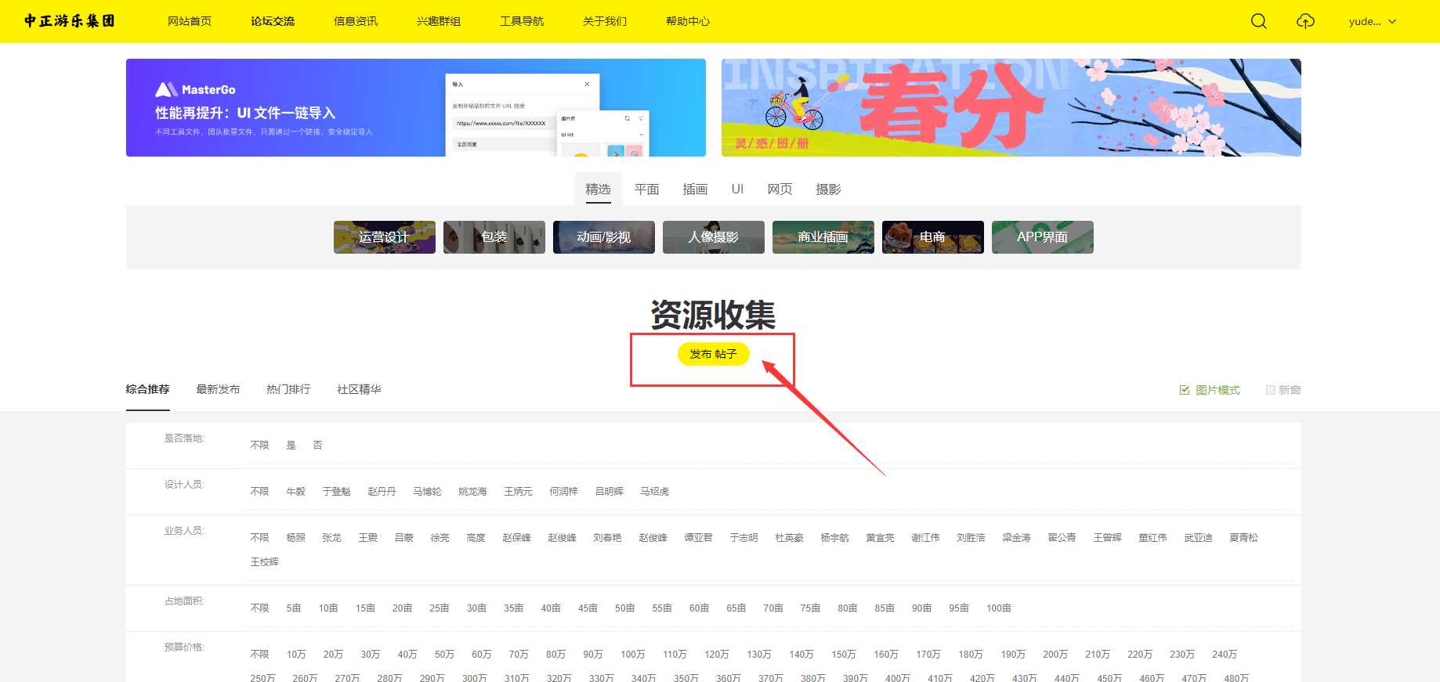
Task: Choose 否 in the 是否落地 filter
Action: [x=317, y=445]
